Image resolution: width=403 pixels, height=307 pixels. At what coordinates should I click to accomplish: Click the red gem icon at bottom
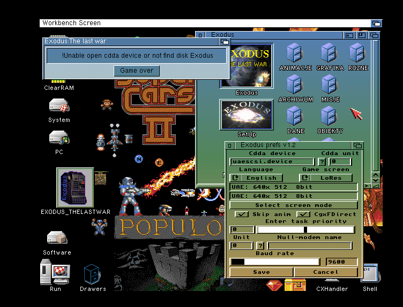click(x=274, y=285)
